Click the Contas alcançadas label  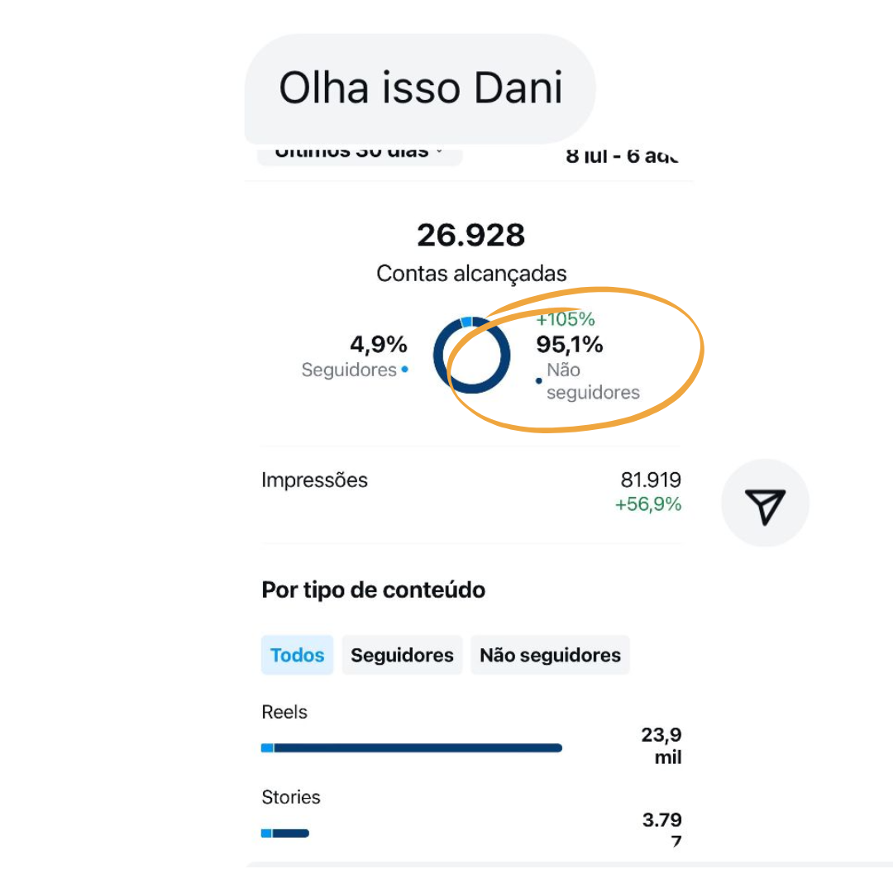coord(471,274)
